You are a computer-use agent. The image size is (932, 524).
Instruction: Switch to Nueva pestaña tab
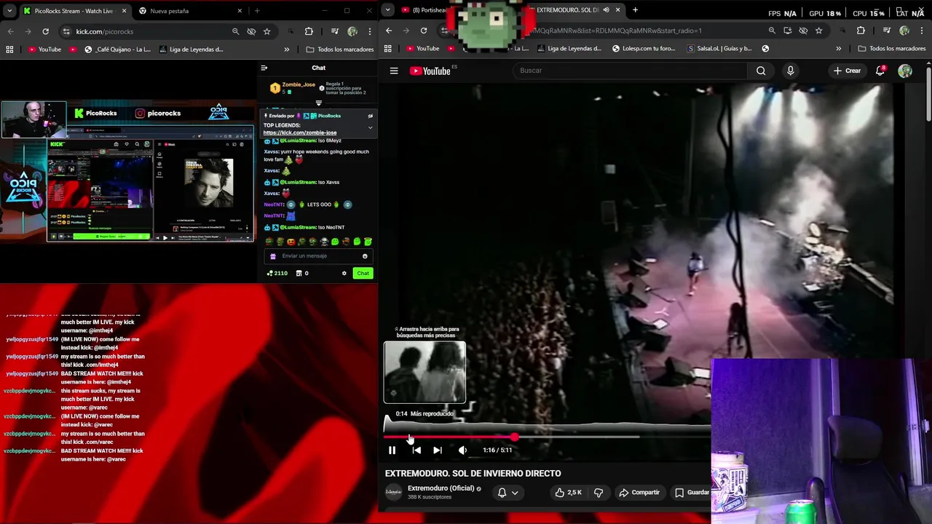click(x=189, y=11)
